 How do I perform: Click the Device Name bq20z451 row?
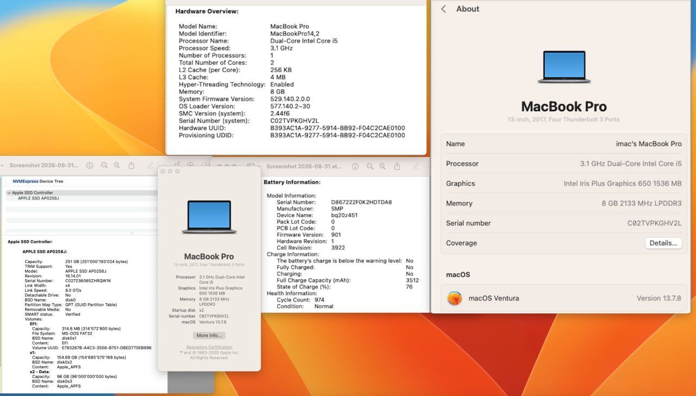click(x=317, y=215)
